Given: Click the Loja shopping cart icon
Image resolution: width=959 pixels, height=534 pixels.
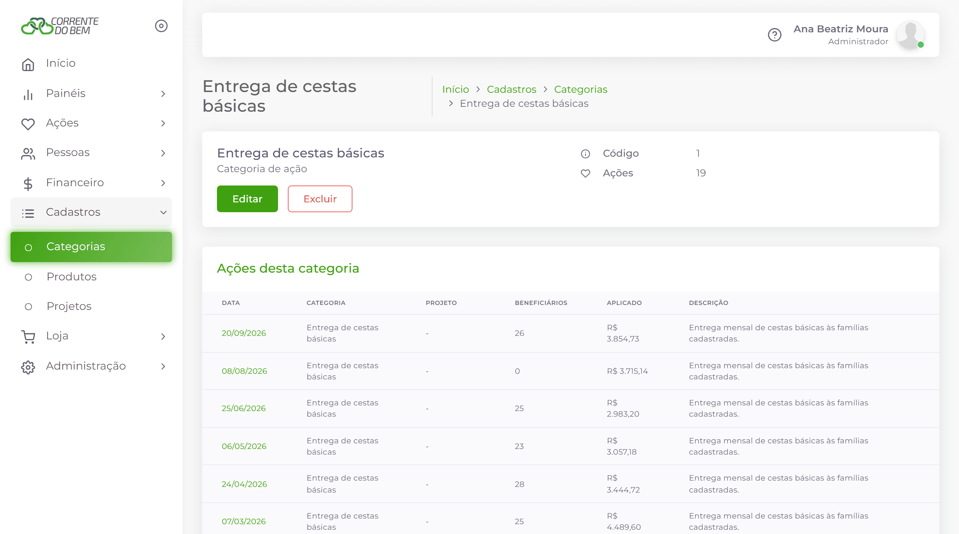Looking at the screenshot, I should (x=28, y=337).
